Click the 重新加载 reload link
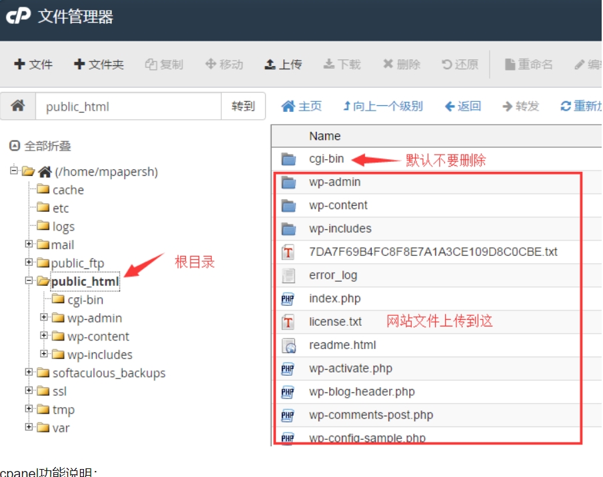 (581, 106)
